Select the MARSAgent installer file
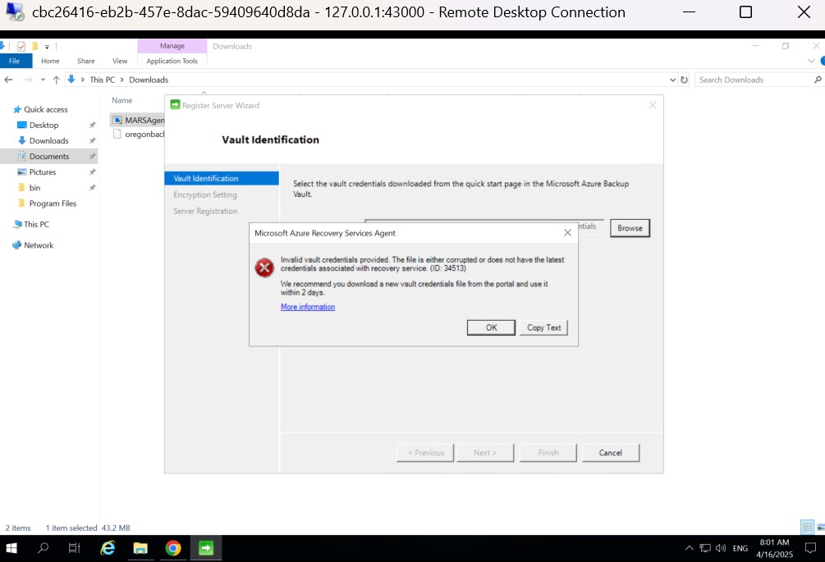 [139, 121]
